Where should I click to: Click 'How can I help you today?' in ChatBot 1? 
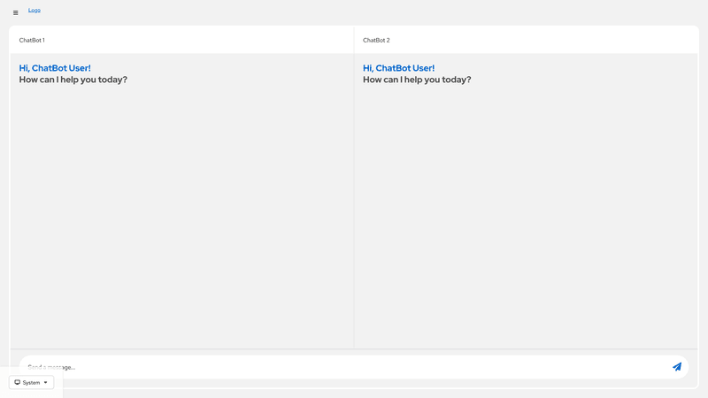pyautogui.click(x=73, y=80)
